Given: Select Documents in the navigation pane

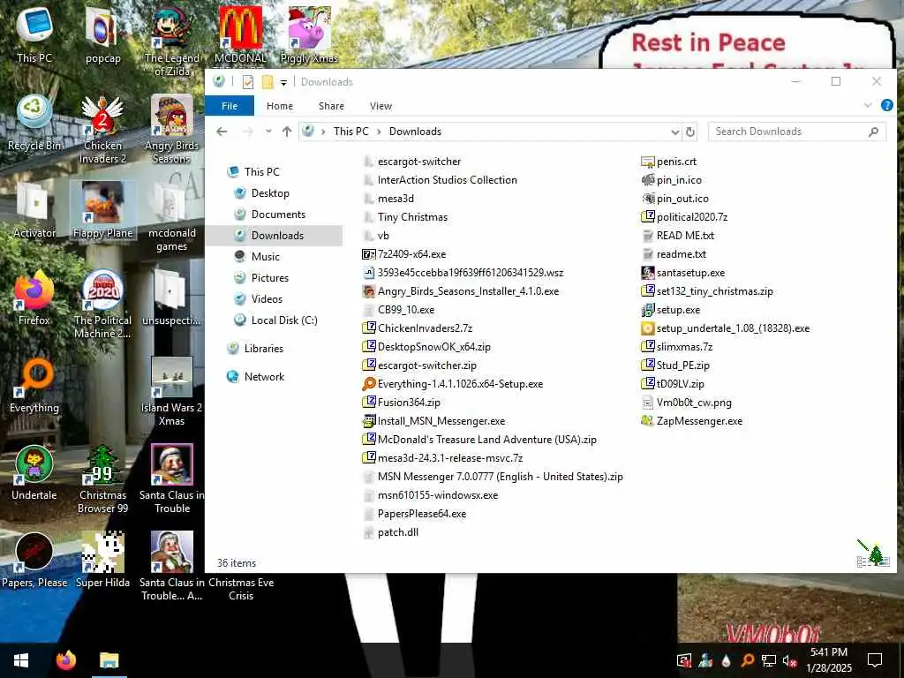Looking at the screenshot, I should (x=278, y=215).
